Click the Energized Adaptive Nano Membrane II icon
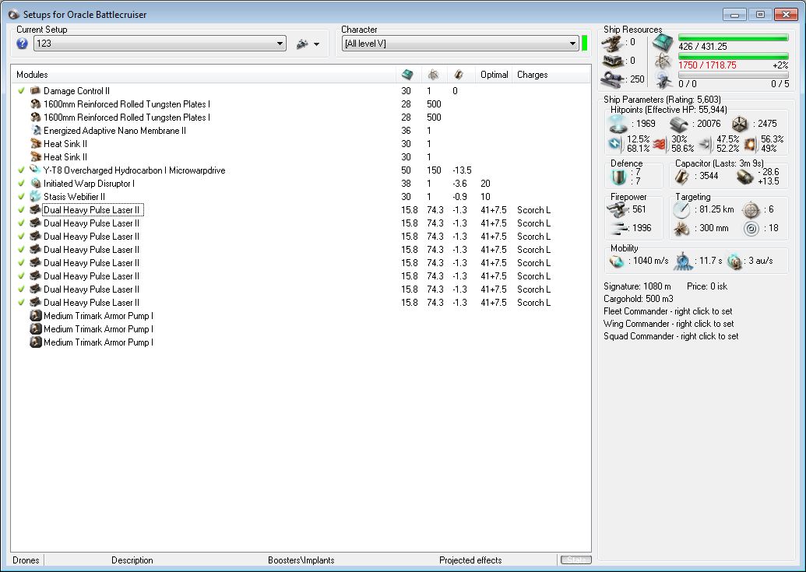Image resolution: width=806 pixels, height=572 pixels. (x=36, y=131)
